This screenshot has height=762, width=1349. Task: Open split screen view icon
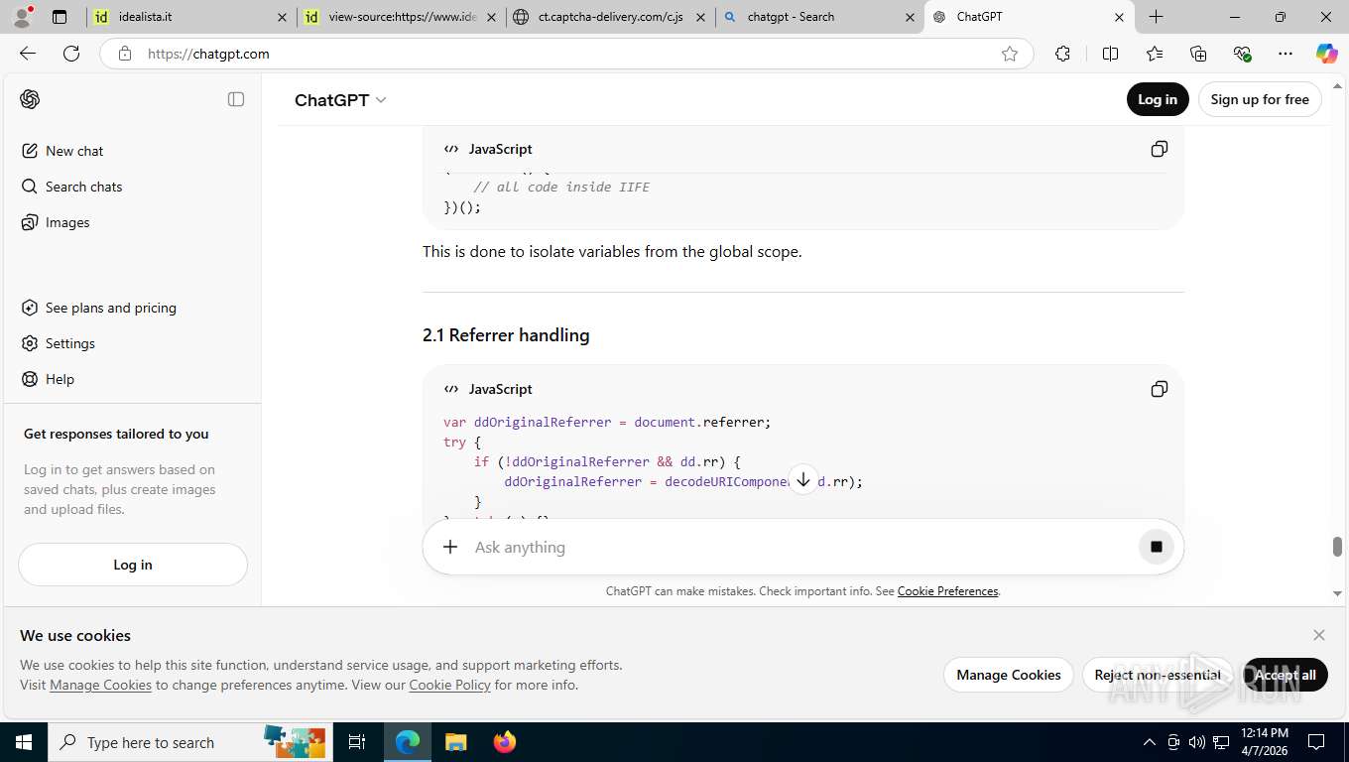tap(1111, 54)
